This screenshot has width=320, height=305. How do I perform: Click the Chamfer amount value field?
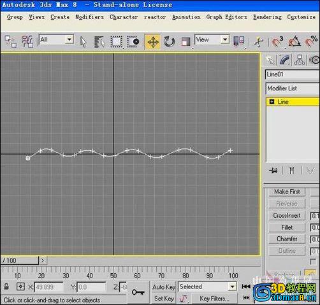(315, 239)
